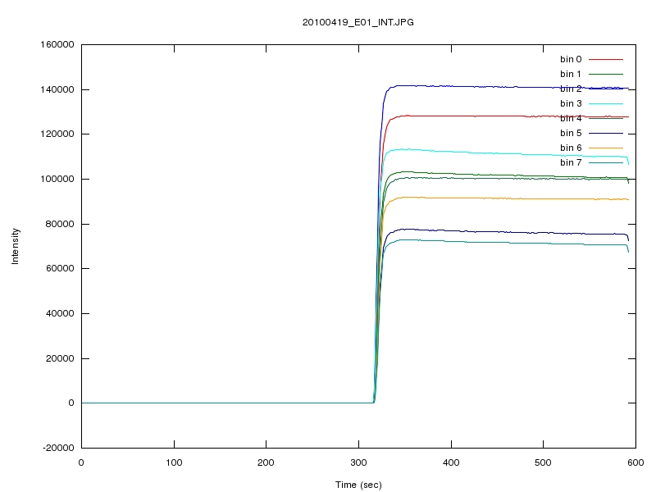Screen dimensions: 656x492
Task: Click the 300 x-axis tick label
Action: [x=358, y=462]
